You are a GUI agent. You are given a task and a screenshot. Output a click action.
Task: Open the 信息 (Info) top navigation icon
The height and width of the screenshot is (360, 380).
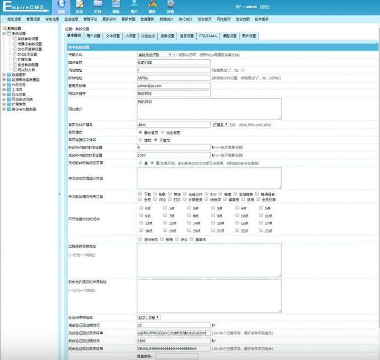(x=79, y=6)
